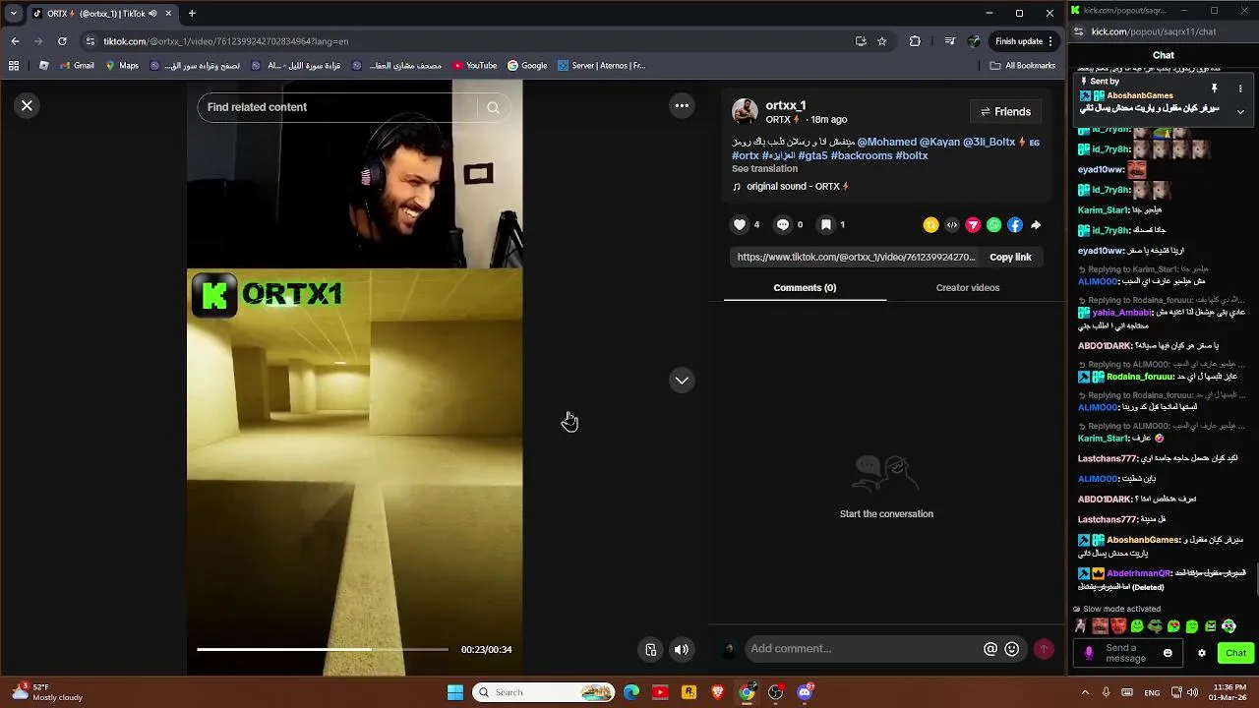Click the @Kayan mention

(939, 142)
